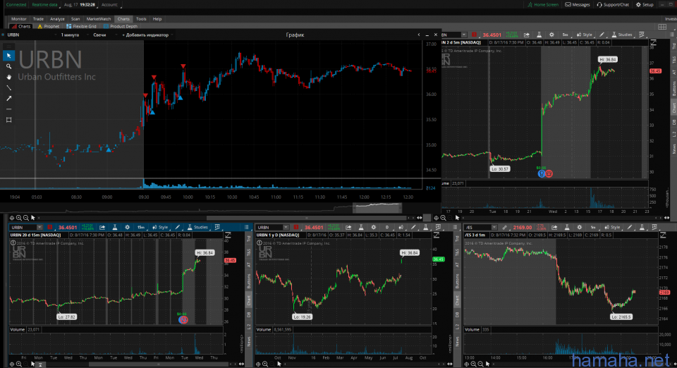Toggle the L2 side panel on right chart
Viewport: 677px width, 368px height.
point(673,134)
